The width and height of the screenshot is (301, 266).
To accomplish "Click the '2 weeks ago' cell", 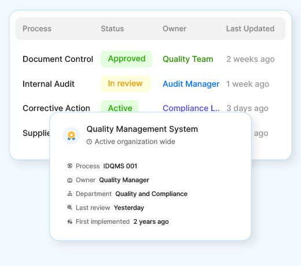I will [x=251, y=59].
